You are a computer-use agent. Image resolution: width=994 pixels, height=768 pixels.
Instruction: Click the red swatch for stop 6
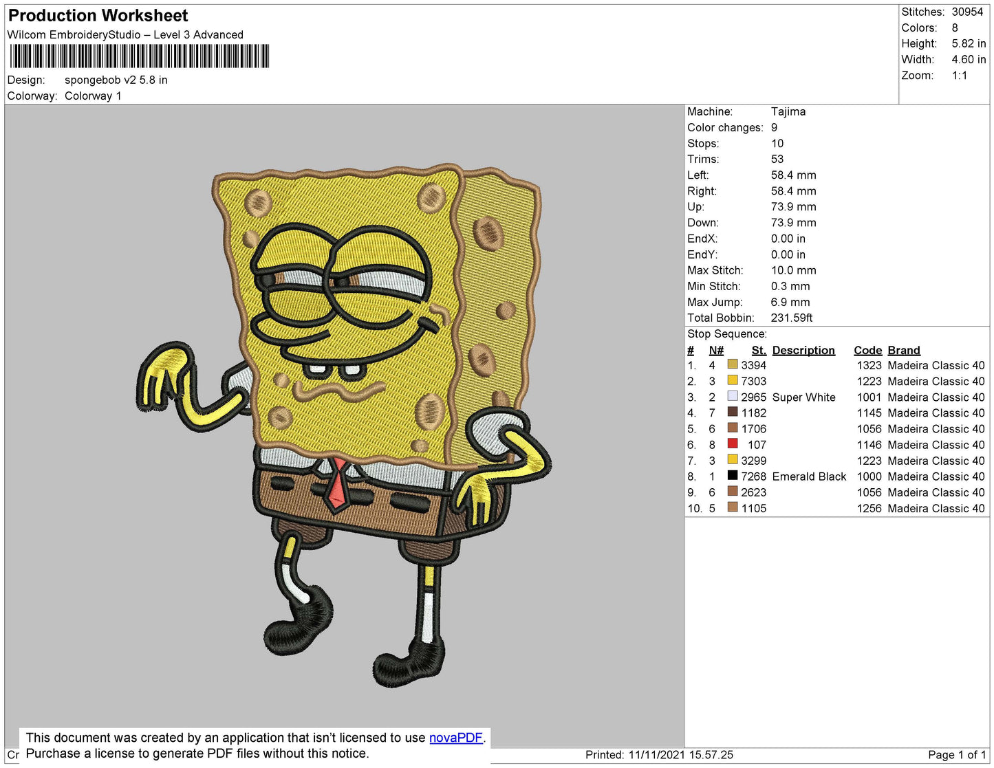tap(733, 444)
